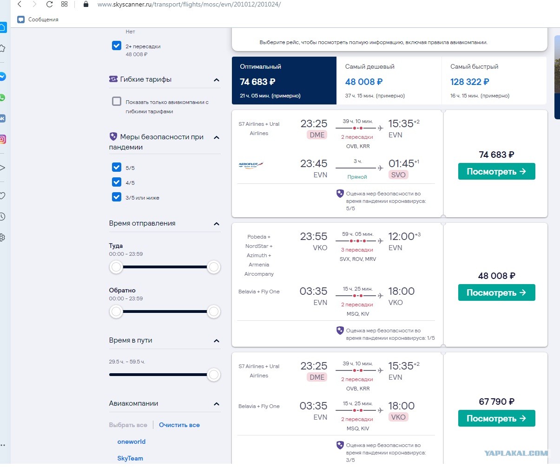The image size is (560, 467).
Task: Click the safety shield icon rated 3/5
Action: pos(340,445)
